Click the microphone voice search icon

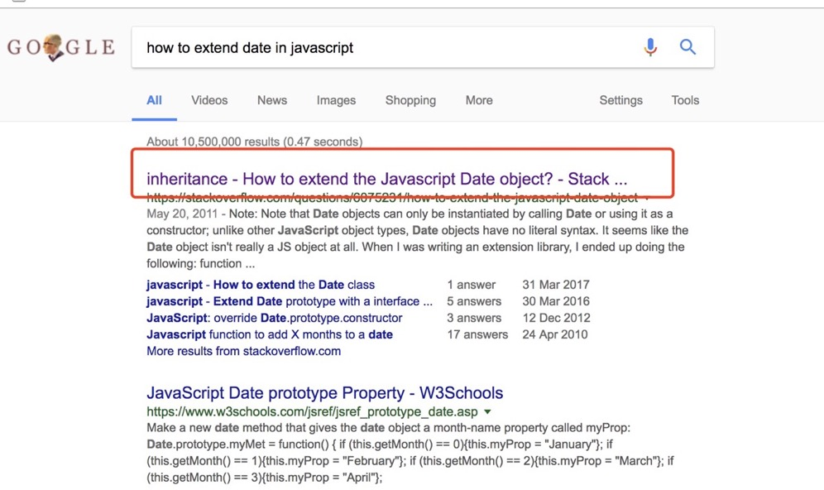[650, 48]
